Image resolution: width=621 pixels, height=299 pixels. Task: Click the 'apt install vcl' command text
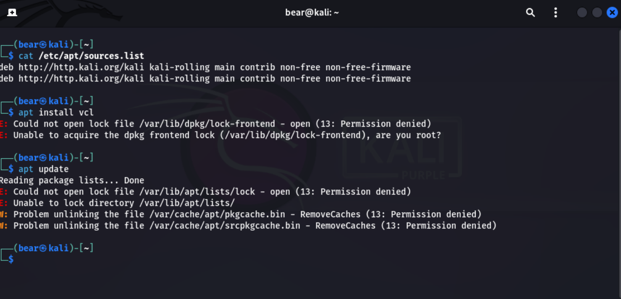tap(56, 113)
